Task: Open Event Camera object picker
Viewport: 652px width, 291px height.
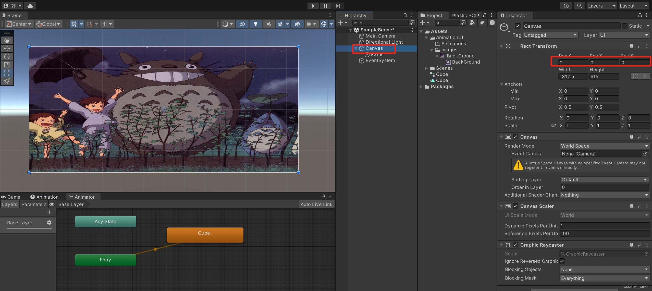Action: [645, 154]
